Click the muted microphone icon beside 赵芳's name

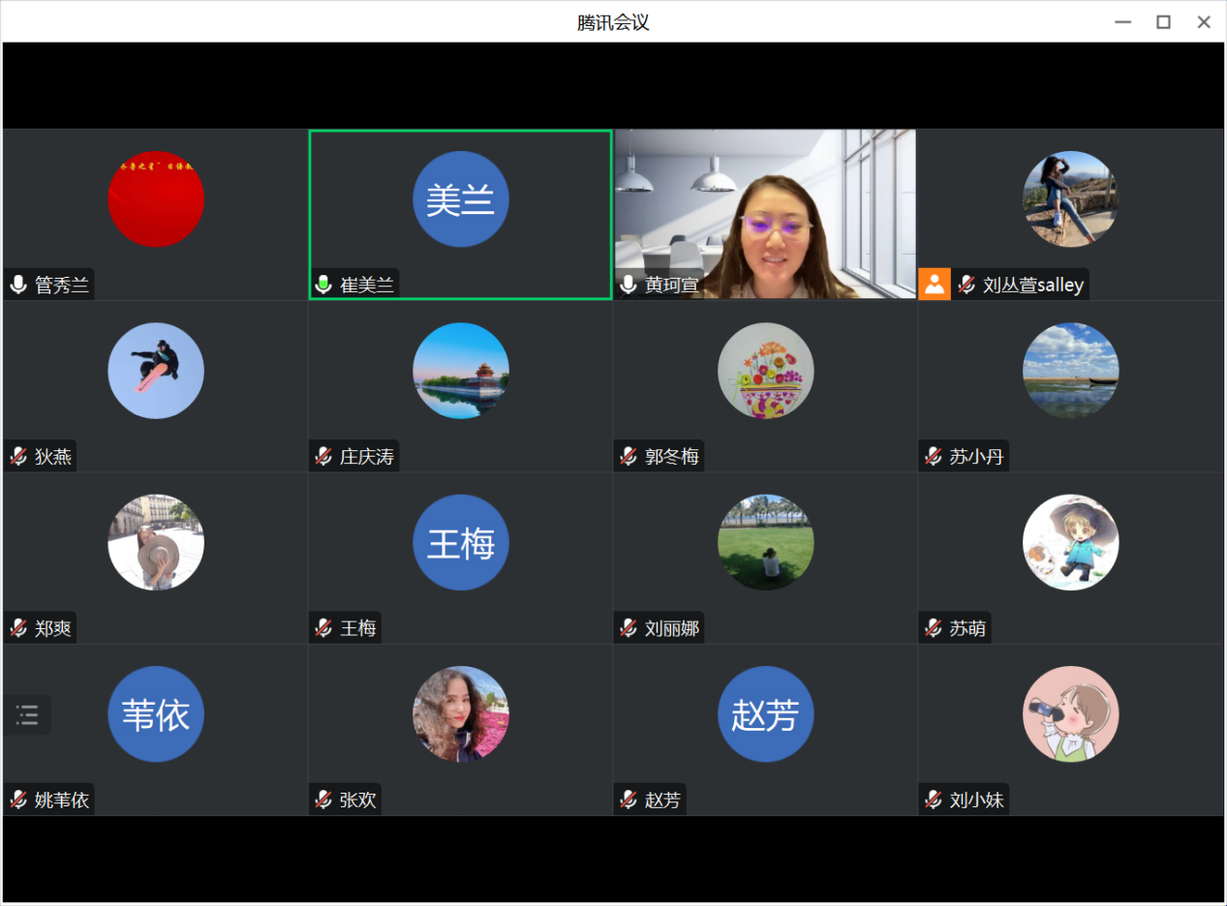[x=629, y=800]
